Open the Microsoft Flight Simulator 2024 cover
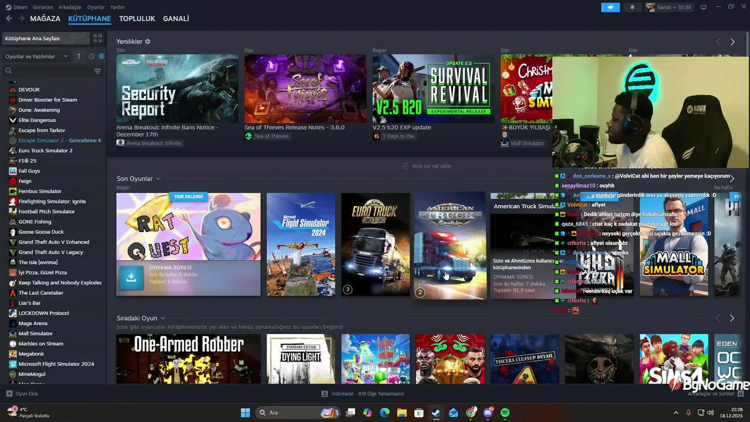 coord(301,244)
